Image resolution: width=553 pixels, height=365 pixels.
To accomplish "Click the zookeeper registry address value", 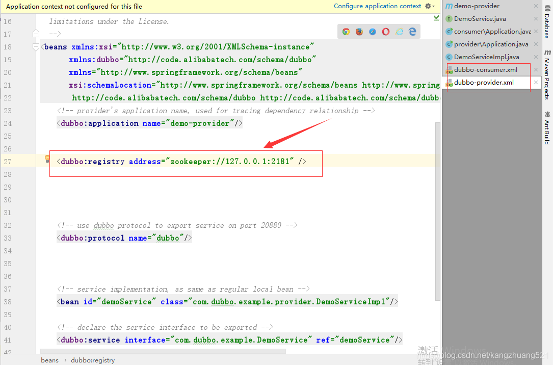I will (229, 162).
